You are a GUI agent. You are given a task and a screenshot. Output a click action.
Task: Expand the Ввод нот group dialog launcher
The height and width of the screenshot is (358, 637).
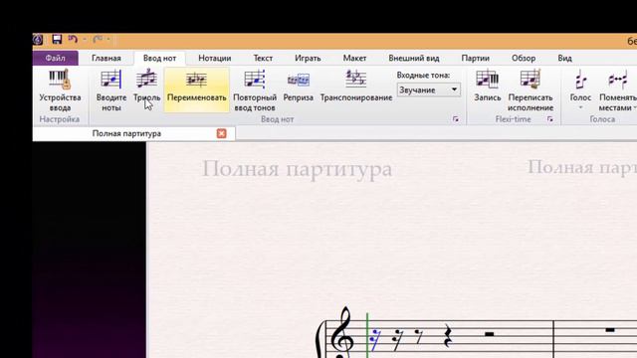click(x=456, y=119)
